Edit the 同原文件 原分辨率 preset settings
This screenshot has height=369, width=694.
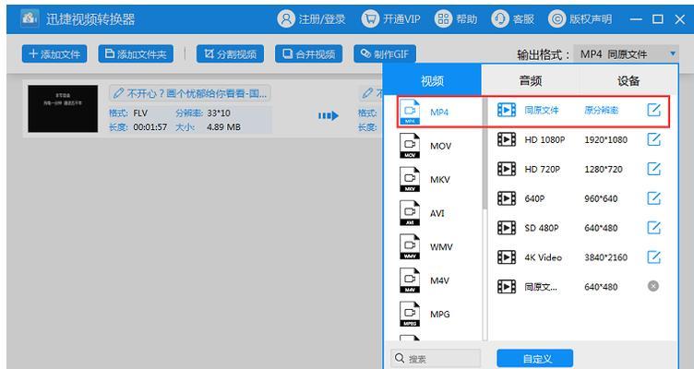[653, 110]
